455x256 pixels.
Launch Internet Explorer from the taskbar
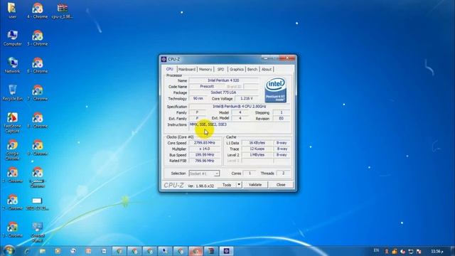point(27,251)
